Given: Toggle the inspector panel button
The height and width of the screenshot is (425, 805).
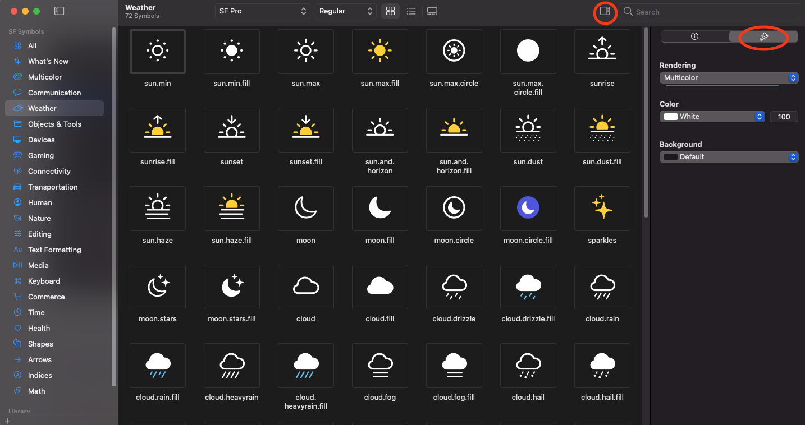Looking at the screenshot, I should 605,11.
